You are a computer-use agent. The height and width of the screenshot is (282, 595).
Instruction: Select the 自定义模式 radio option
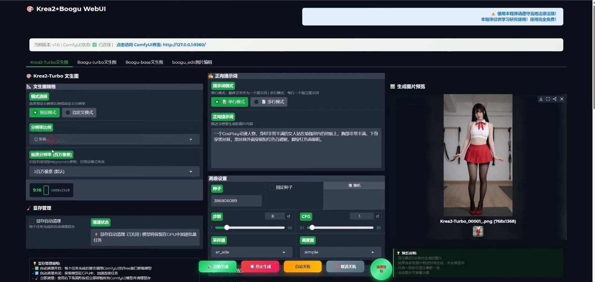79,112
